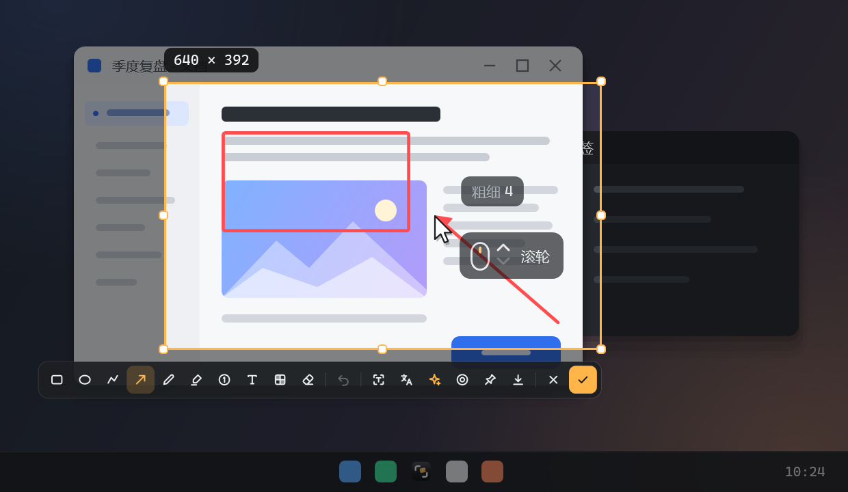This screenshot has width=848, height=492.
Task: Select the rectangle annotation tool
Action: tap(57, 380)
